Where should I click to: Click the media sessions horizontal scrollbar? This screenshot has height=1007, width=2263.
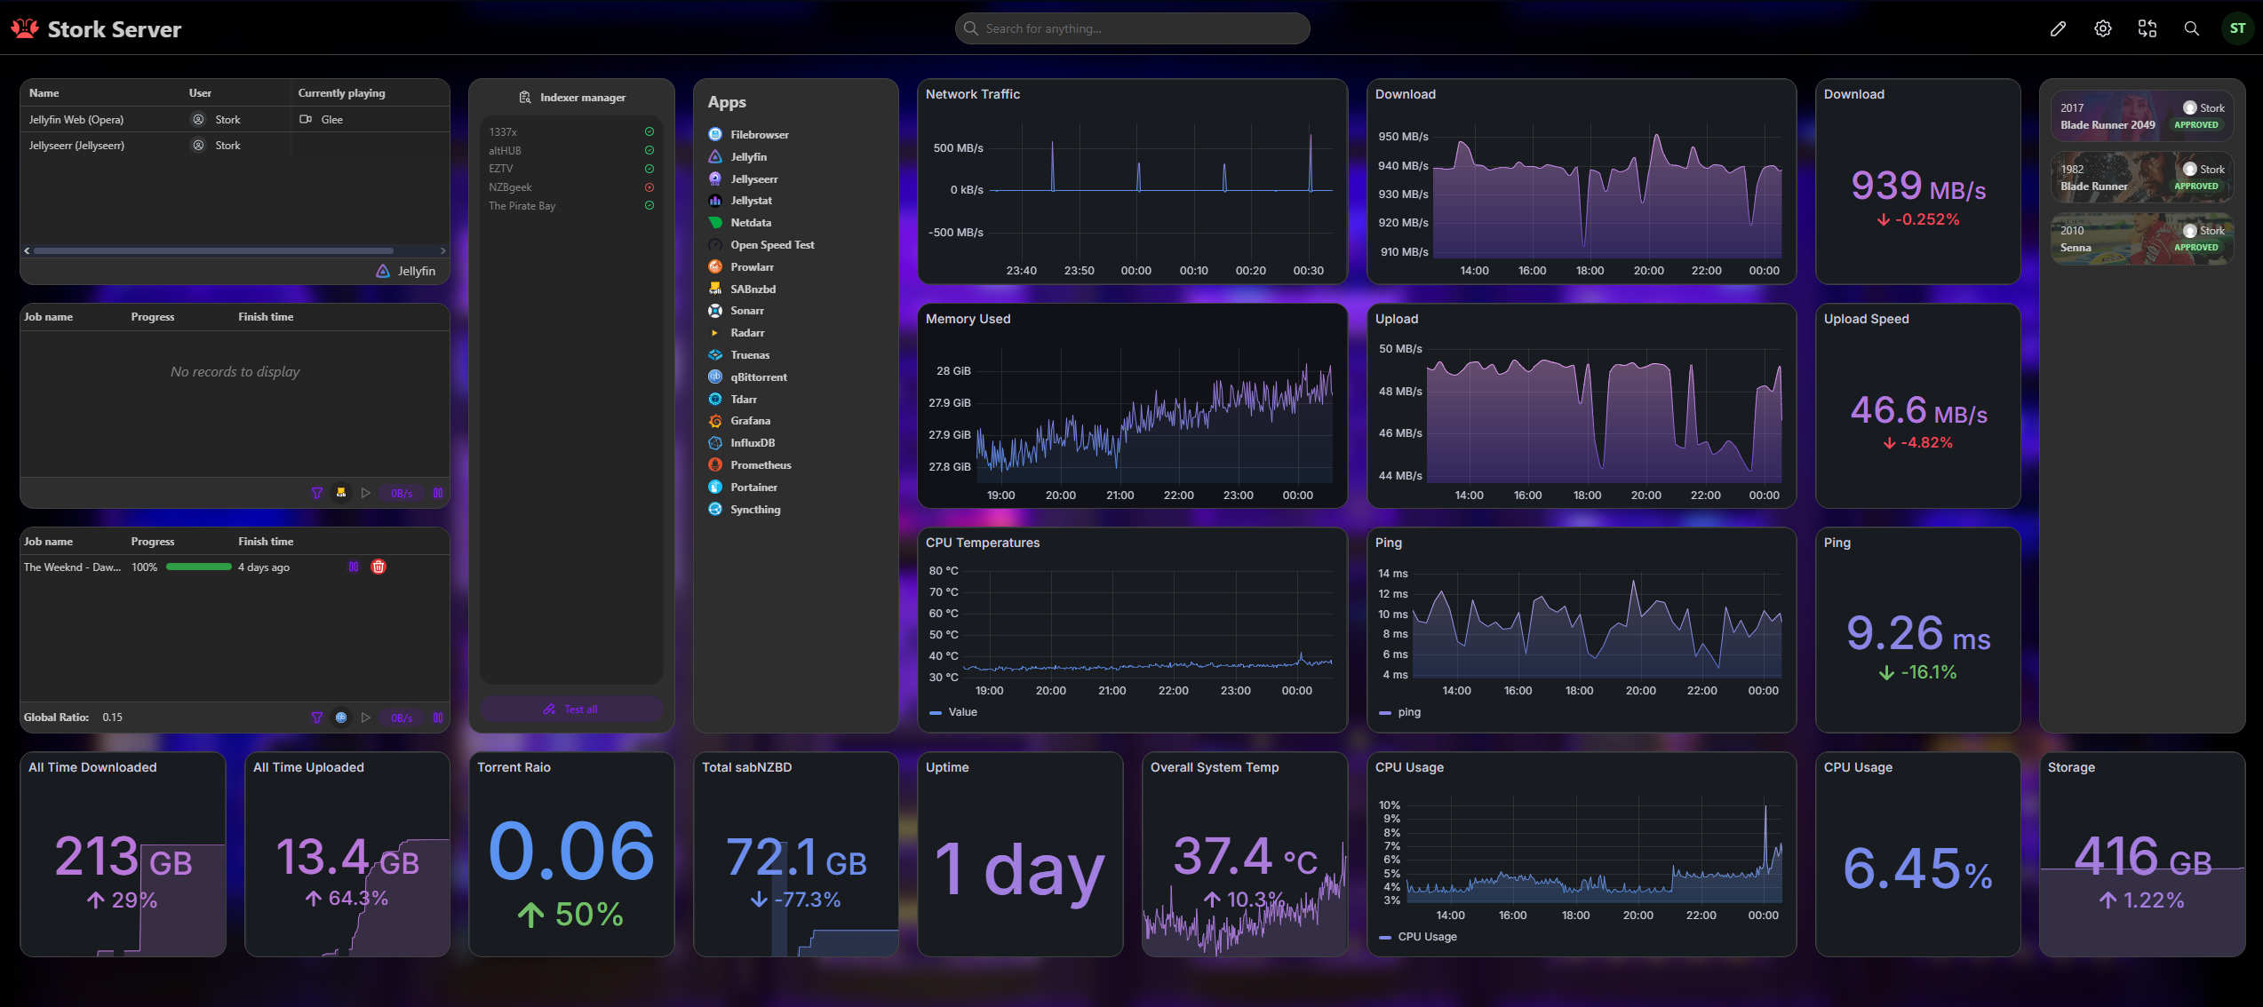click(213, 250)
